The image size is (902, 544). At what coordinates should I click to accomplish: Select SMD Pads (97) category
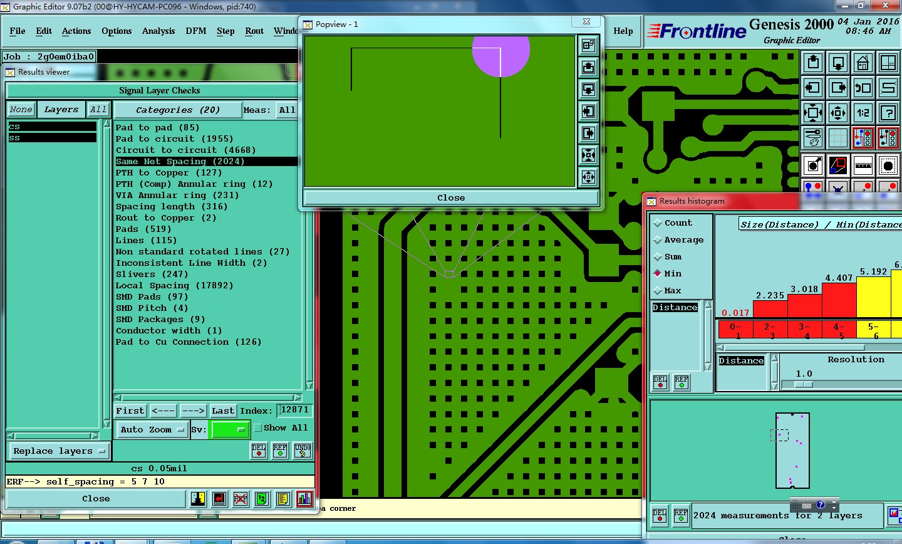pos(152,296)
